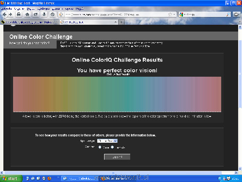Click the search magnifier icon in Google box
This screenshot has height=182, width=242.
tap(228, 15)
